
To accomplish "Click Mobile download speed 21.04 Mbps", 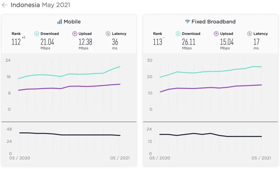I will click(47, 42).
